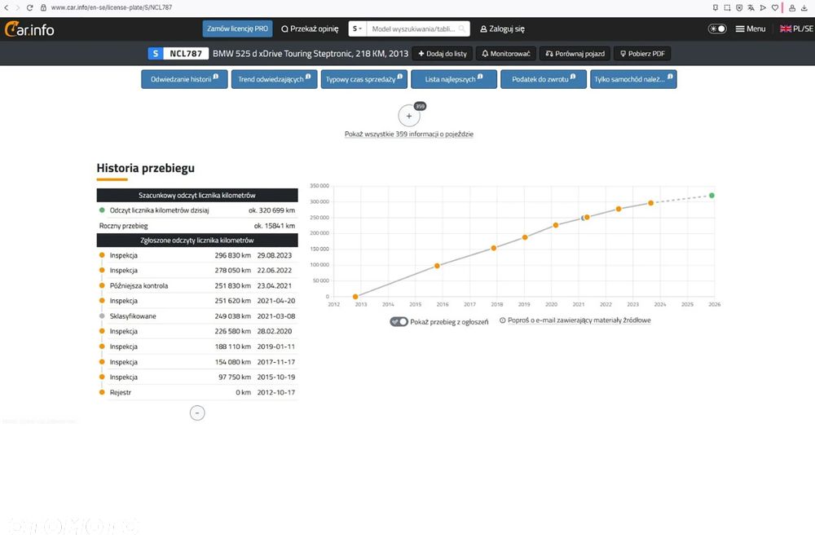This screenshot has width=815, height=543.
Task: Click the heart bookmark icon
Action: 775,7
